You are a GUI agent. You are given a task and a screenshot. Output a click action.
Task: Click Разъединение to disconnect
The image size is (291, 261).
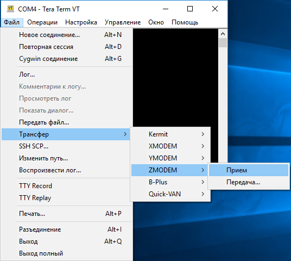(x=67, y=229)
